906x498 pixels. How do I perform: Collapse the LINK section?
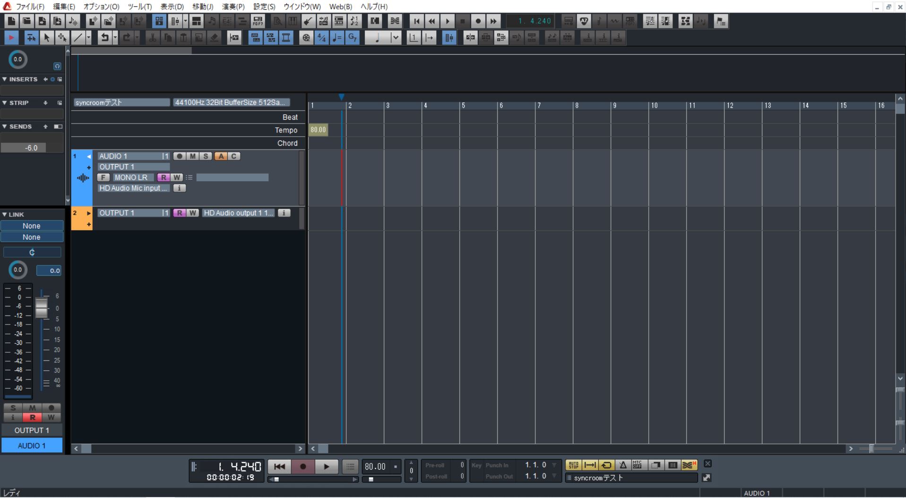tap(4, 215)
